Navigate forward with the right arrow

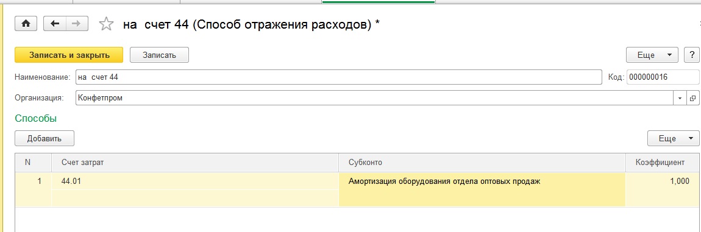77,24
